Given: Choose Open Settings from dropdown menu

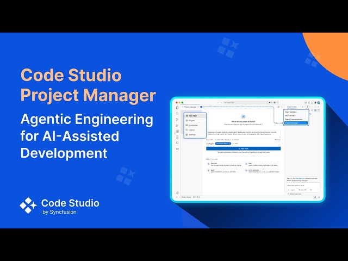Looking at the screenshot, I should 296,112.
